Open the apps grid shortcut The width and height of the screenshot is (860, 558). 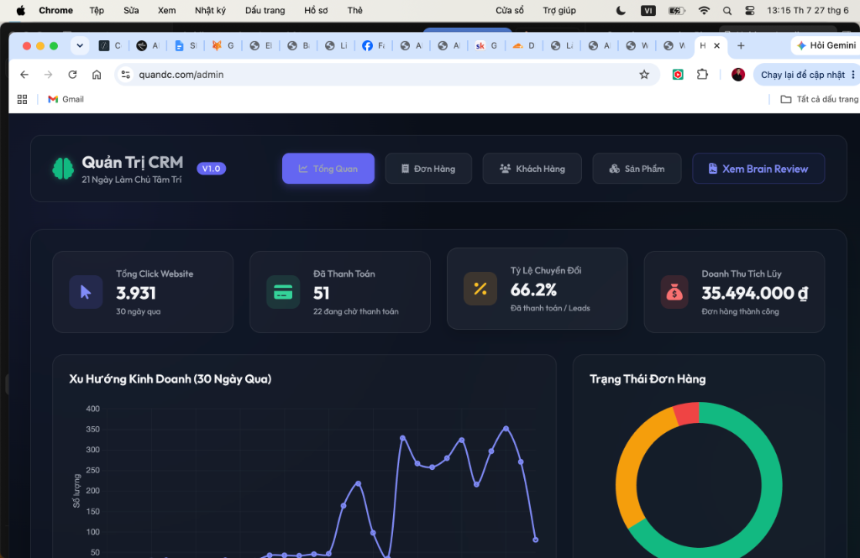(22, 99)
